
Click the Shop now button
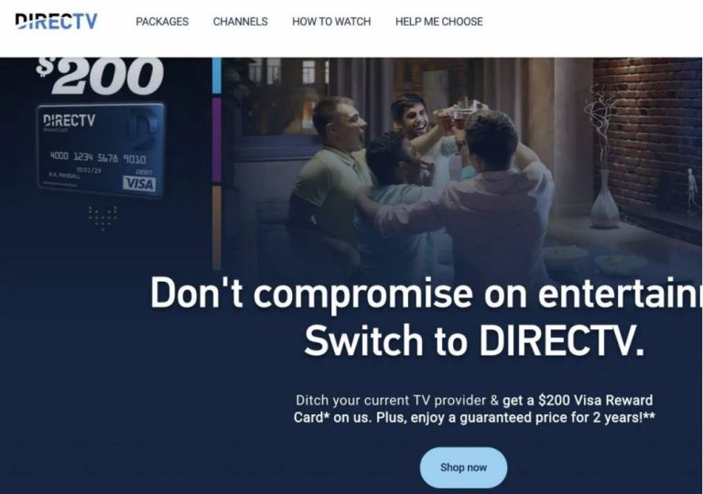[x=463, y=467]
